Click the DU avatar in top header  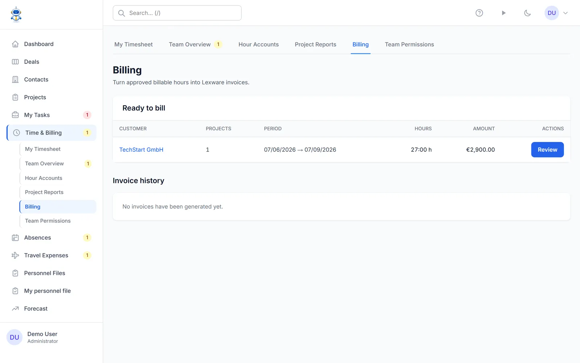(x=552, y=13)
